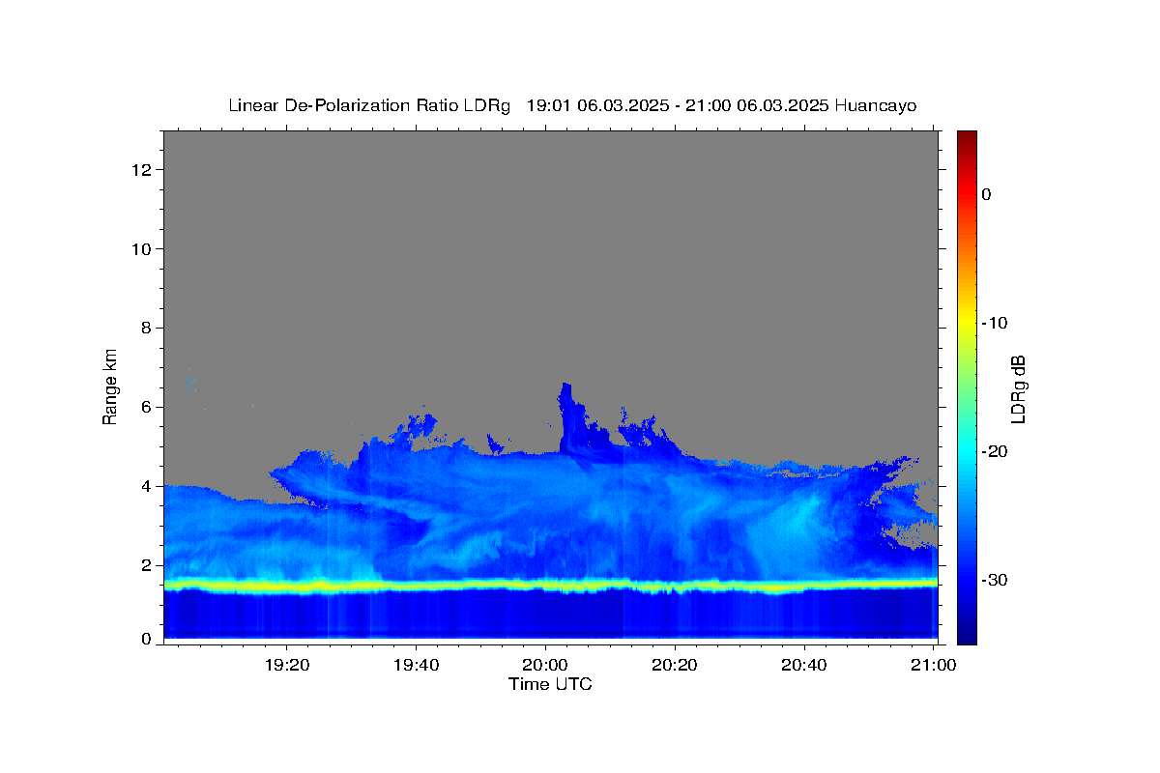Click the 6 km range tick label

tap(147, 408)
